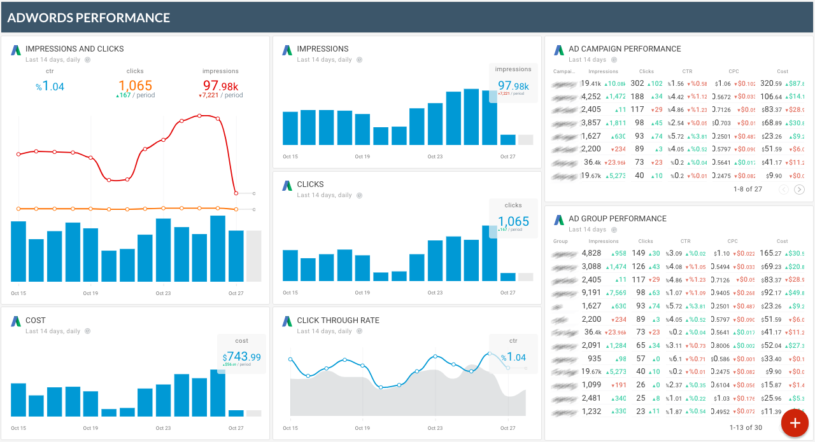Click the %1.04 value in Click Through Rate widget
The width and height of the screenshot is (815, 442).
point(513,357)
